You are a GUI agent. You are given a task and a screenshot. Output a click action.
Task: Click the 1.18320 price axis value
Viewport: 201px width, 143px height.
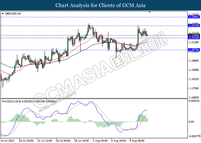pyautogui.click(x=194, y=79)
